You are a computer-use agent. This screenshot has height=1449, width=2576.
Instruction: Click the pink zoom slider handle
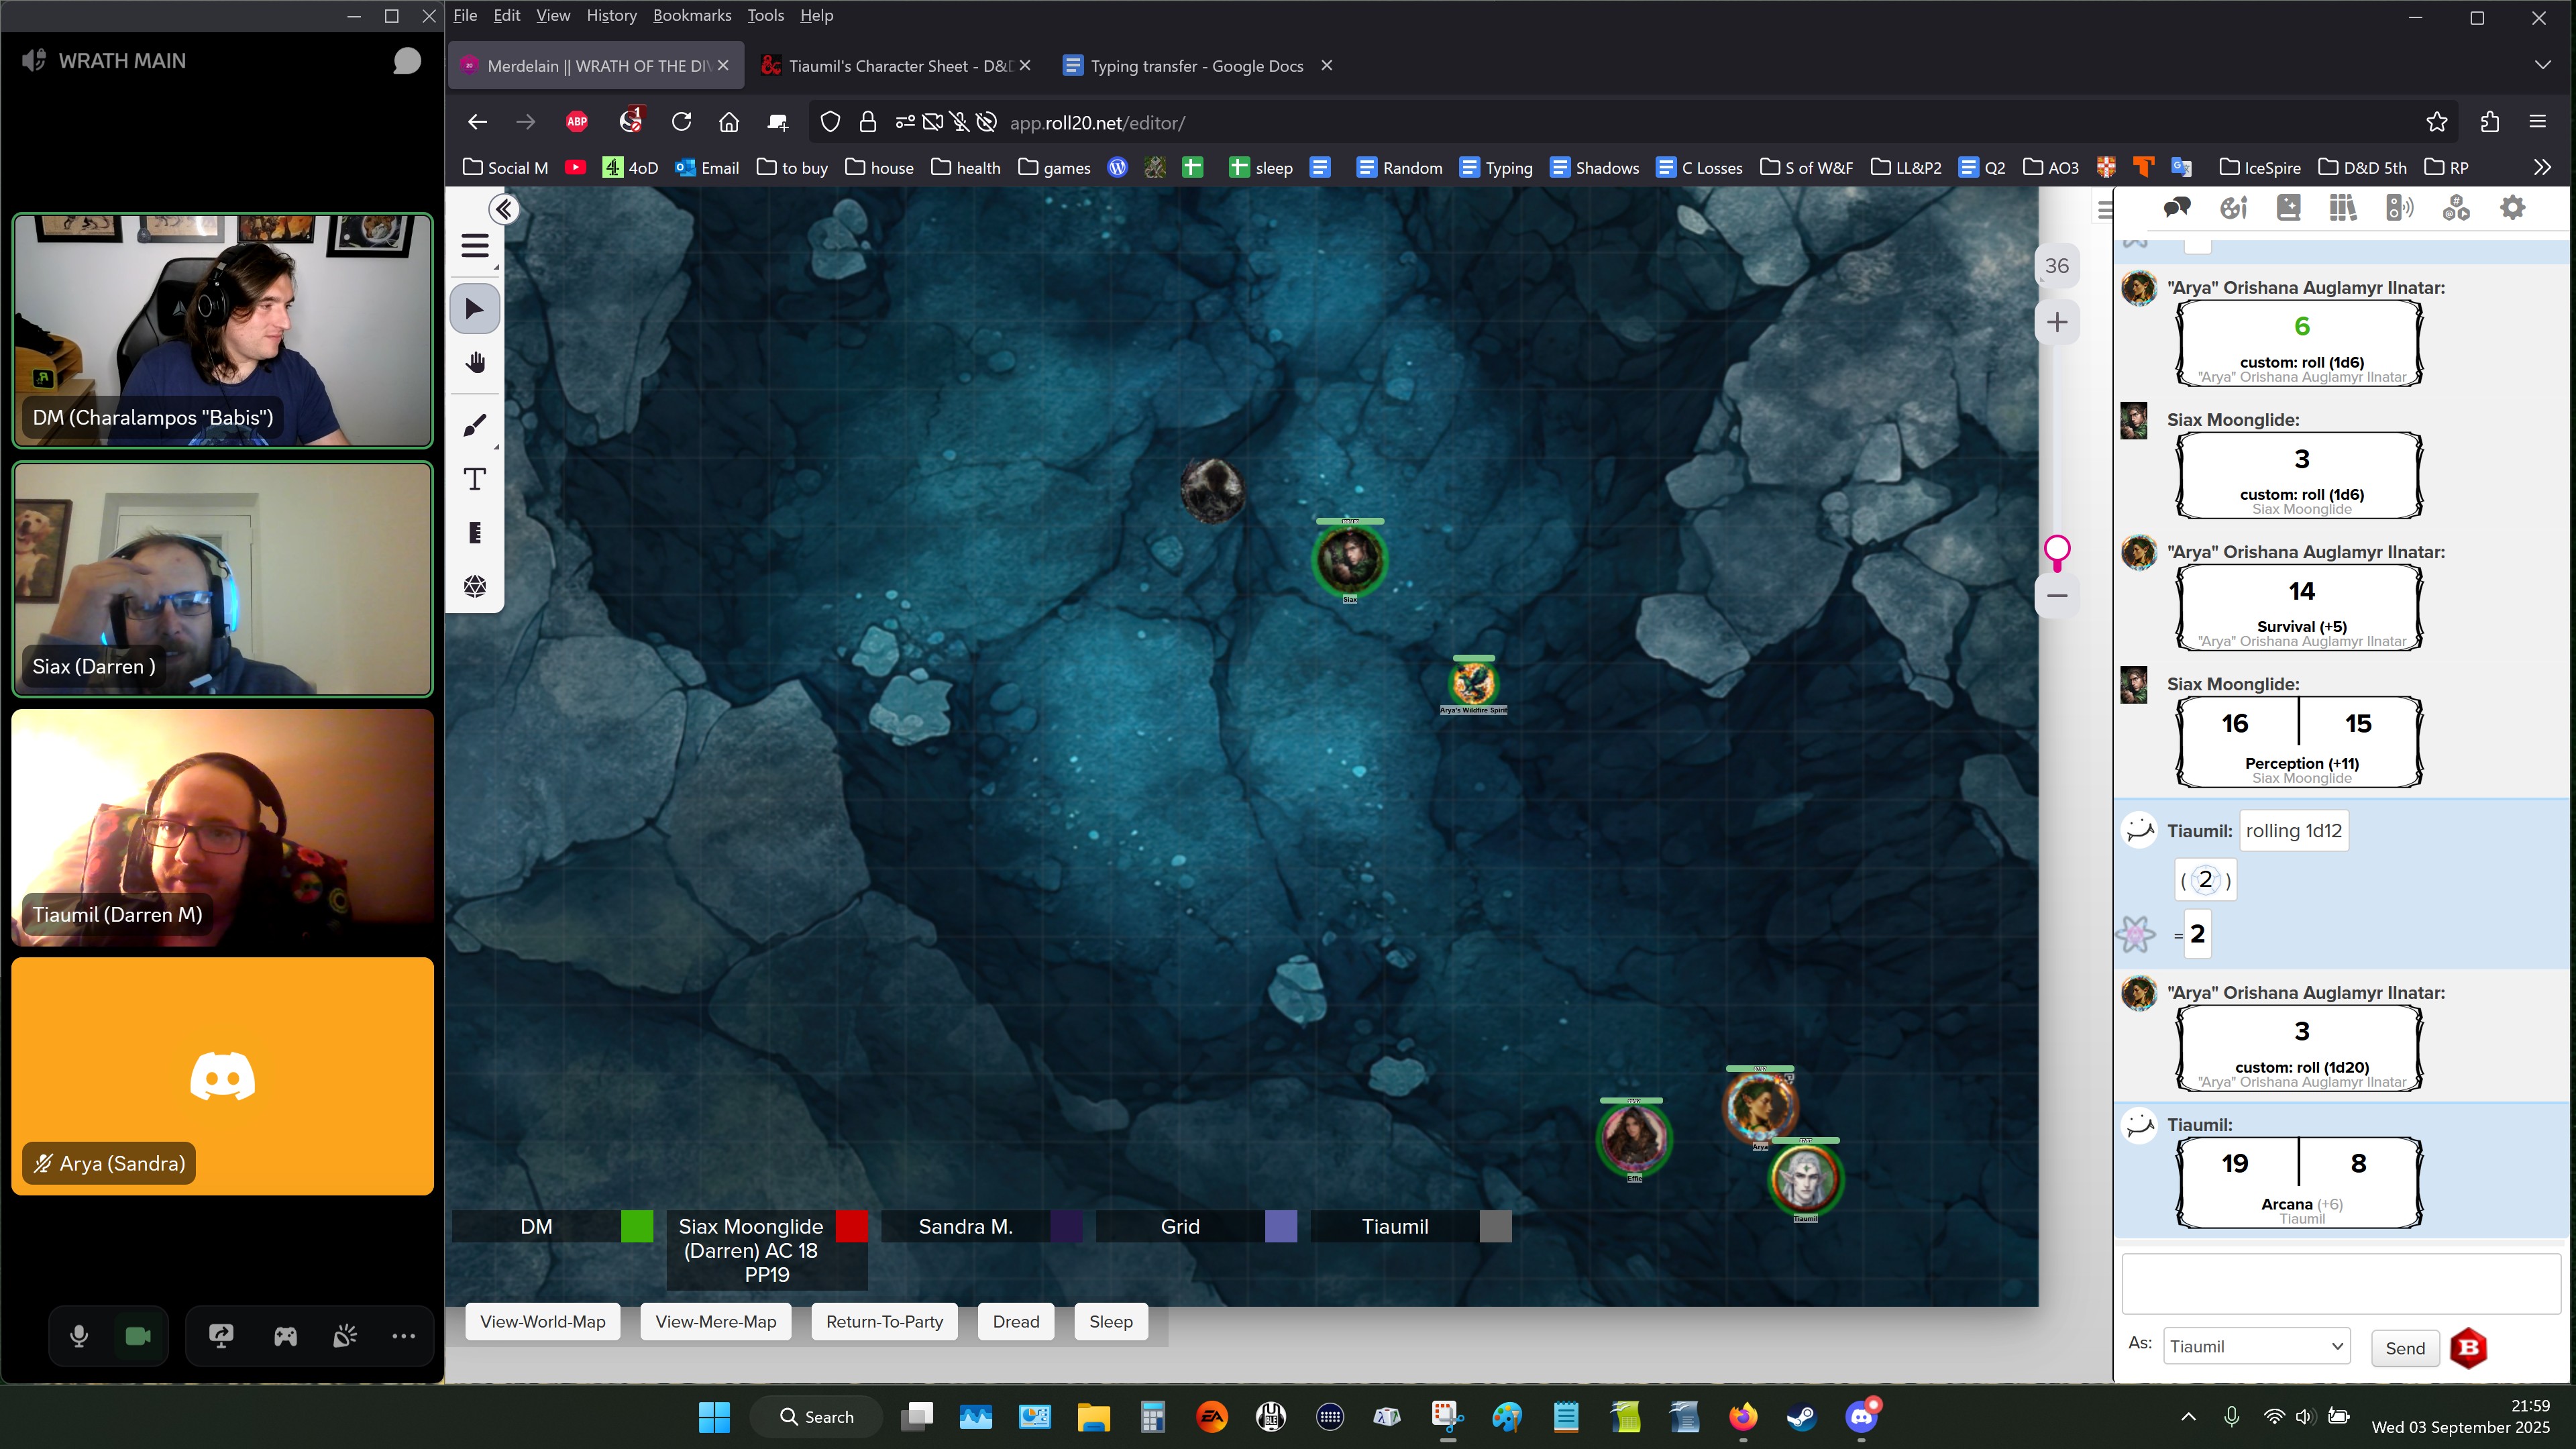click(2057, 549)
